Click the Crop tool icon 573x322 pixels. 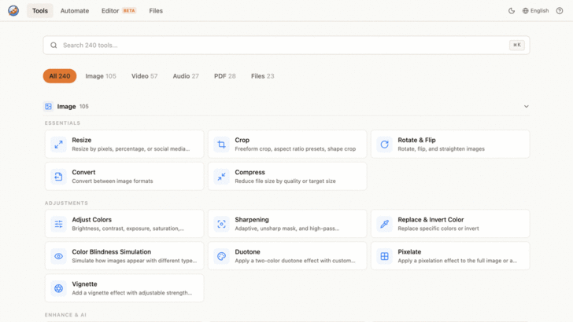coord(221,145)
